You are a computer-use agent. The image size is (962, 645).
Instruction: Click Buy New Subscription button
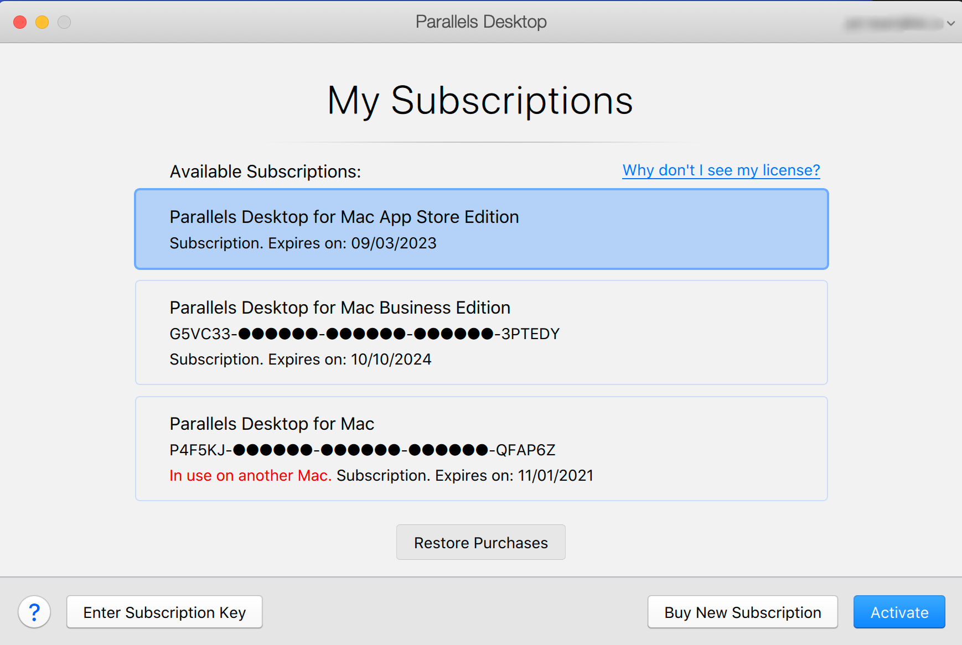(742, 612)
